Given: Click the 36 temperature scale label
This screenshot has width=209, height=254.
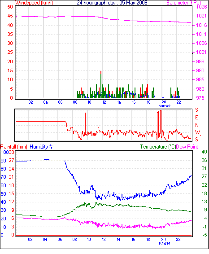Looking at the screenshot, I should click(x=204, y=160).
